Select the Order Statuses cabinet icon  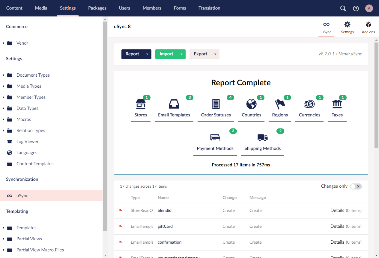[x=216, y=104]
